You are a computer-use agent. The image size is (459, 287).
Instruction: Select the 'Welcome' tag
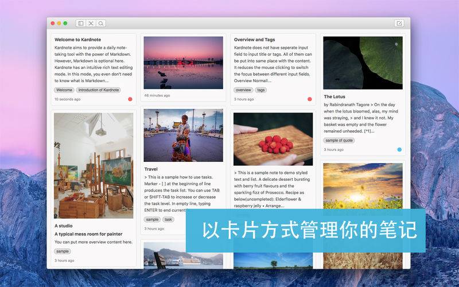64,90
